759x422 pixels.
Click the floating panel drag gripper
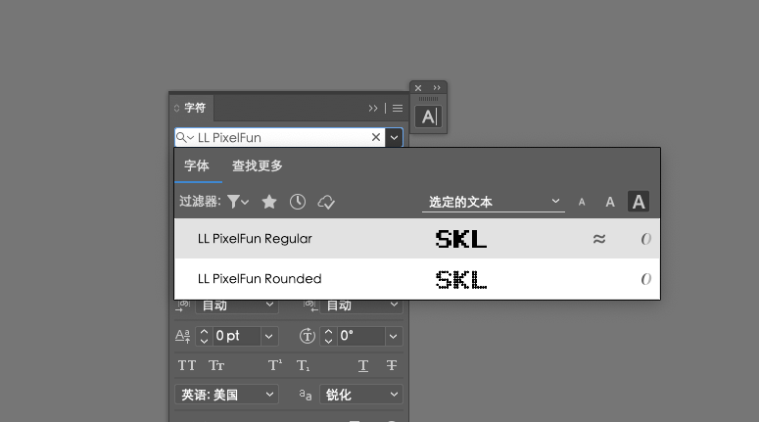click(428, 99)
